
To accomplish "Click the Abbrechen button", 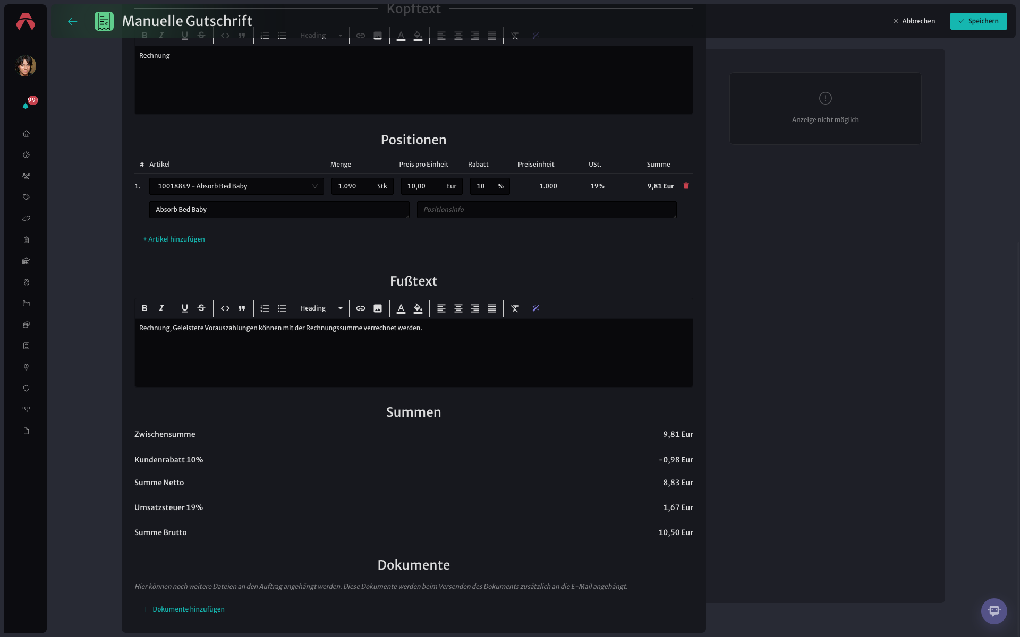I will tap(914, 21).
